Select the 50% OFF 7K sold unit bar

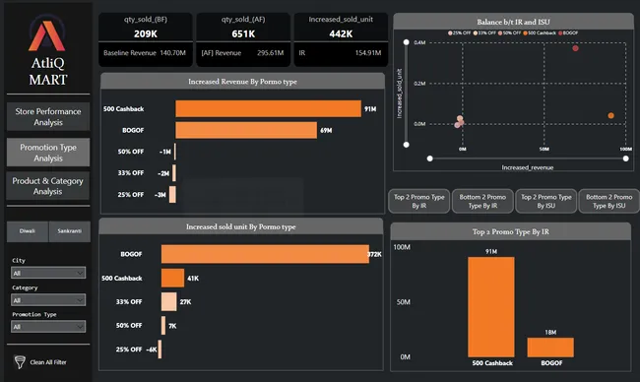point(163,325)
